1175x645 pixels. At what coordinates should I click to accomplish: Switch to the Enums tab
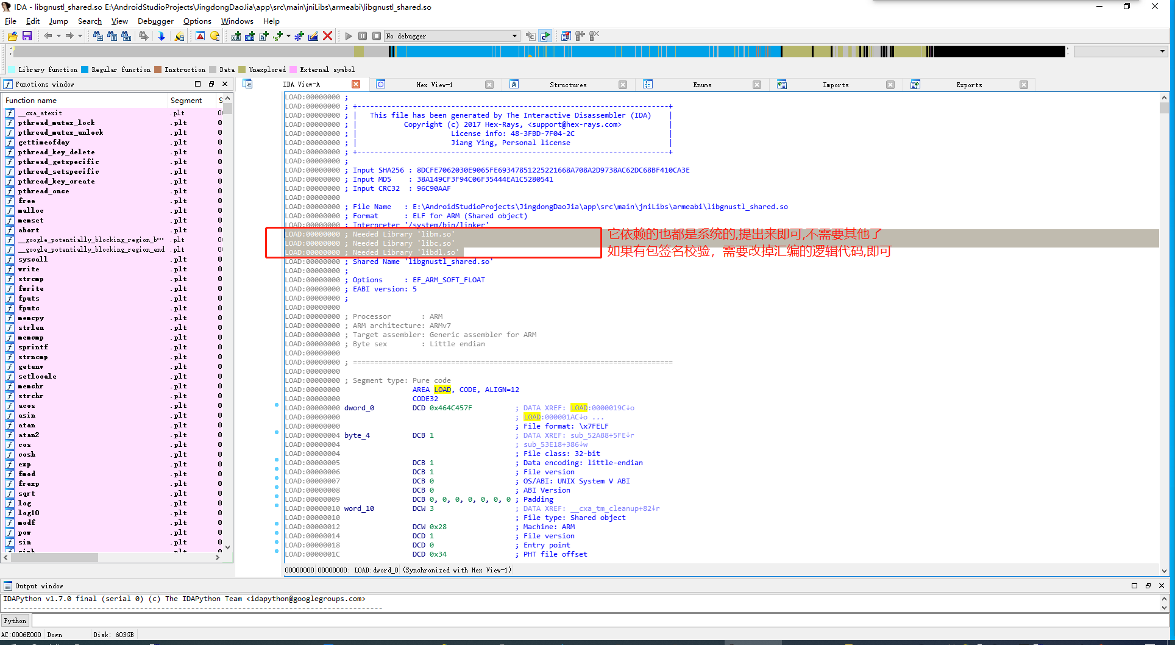(x=702, y=85)
